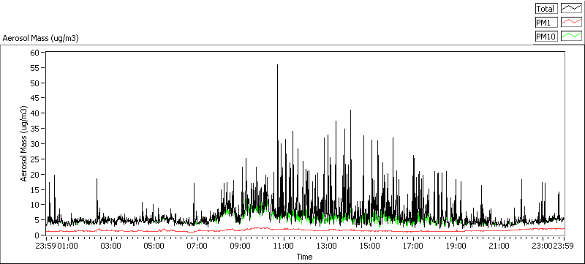
Task: Click the 09:00 time axis label
Action: 241,246
